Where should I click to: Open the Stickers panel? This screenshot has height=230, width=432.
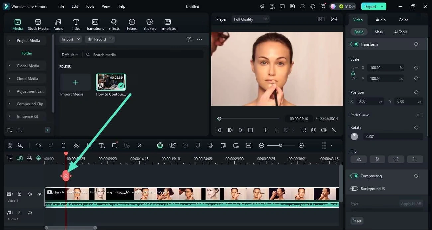[x=150, y=25]
